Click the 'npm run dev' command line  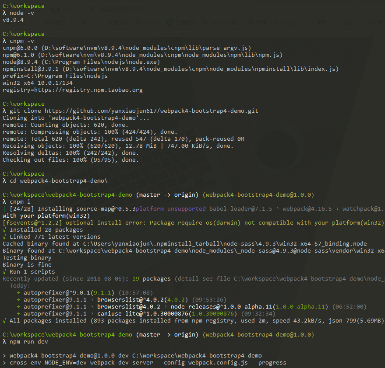click(x=25, y=341)
